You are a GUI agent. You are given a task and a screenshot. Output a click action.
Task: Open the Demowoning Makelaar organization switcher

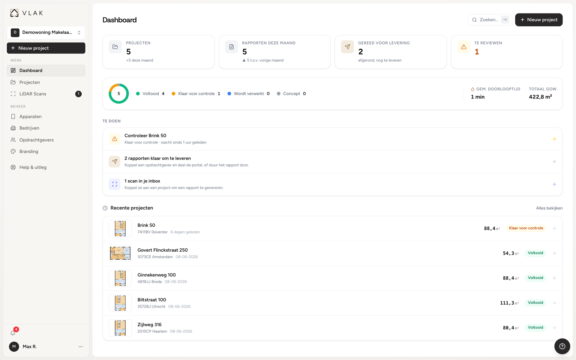point(46,32)
